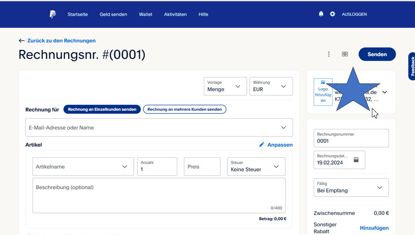The image size is (415, 235).
Task: Open the Artikelname dropdown
Action: pos(83,167)
